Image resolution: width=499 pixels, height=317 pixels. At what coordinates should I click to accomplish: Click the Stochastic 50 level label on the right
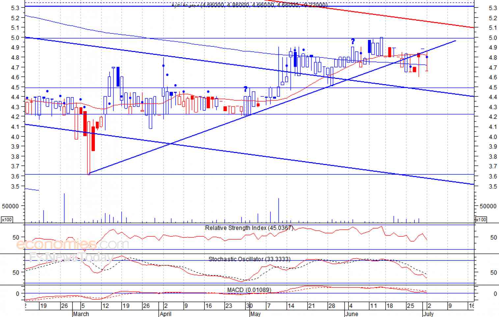point(493,272)
